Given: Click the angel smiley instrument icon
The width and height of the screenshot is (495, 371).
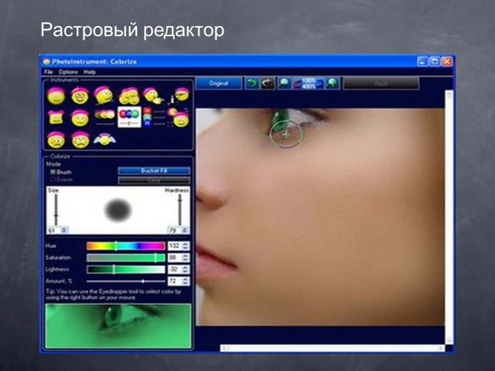Looking at the screenshot, I should [104, 140].
